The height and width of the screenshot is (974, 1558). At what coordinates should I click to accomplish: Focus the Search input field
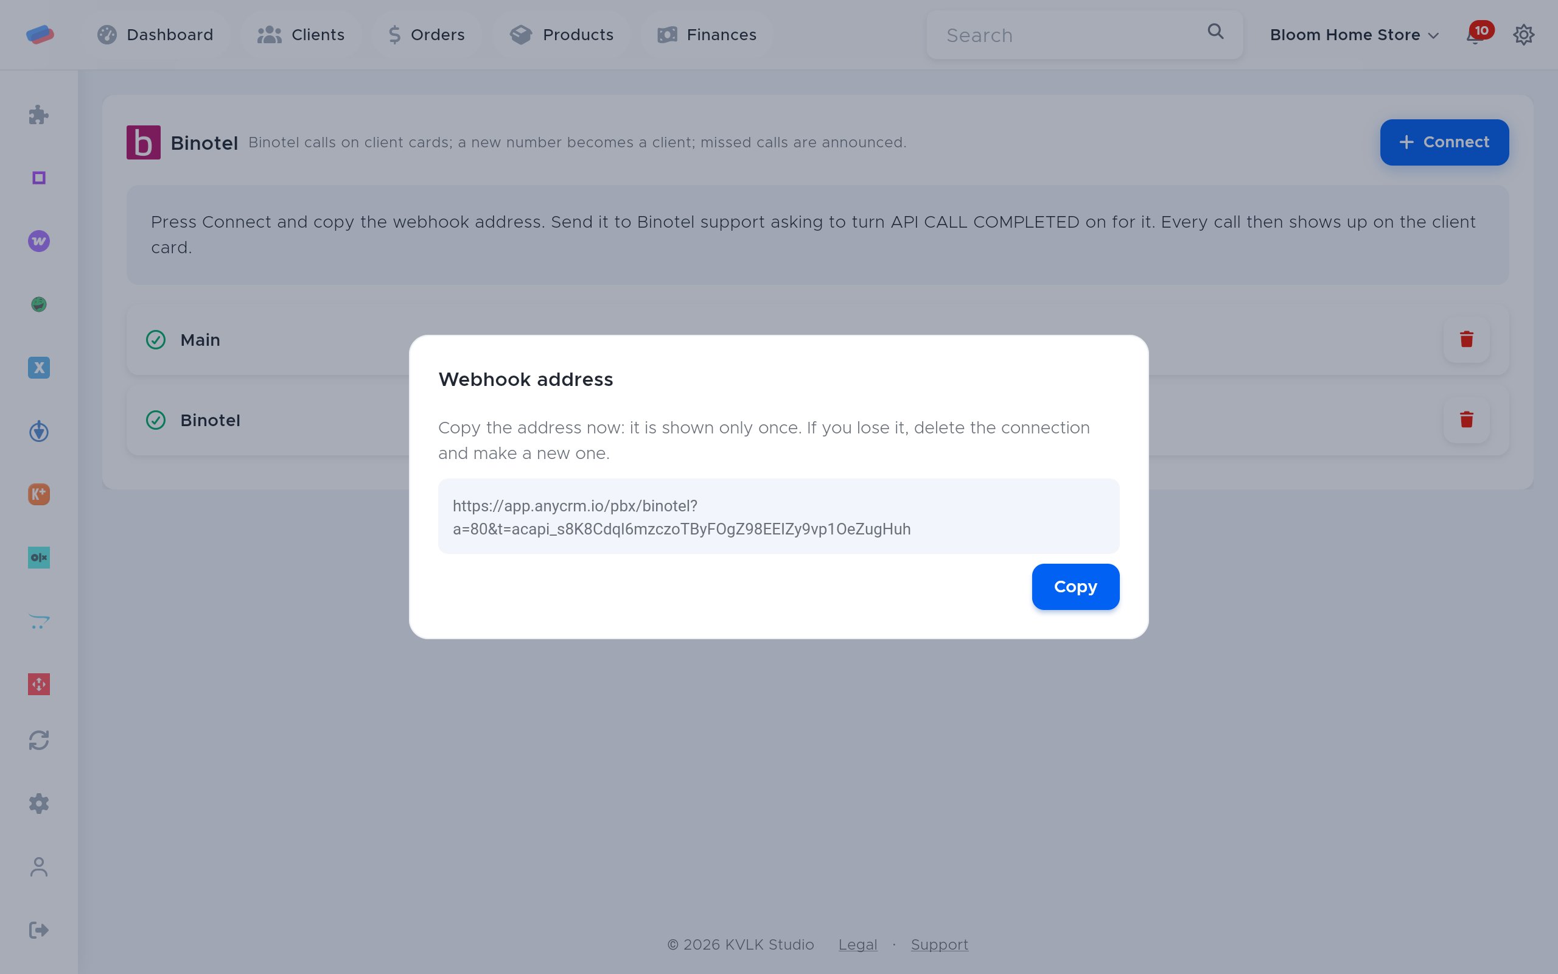(1084, 35)
